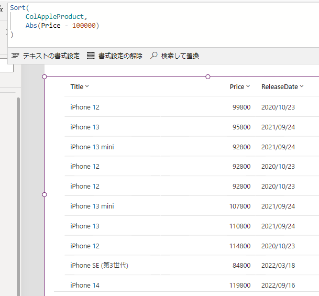Open the ReleaseDate column dropdown chevron

302,86
